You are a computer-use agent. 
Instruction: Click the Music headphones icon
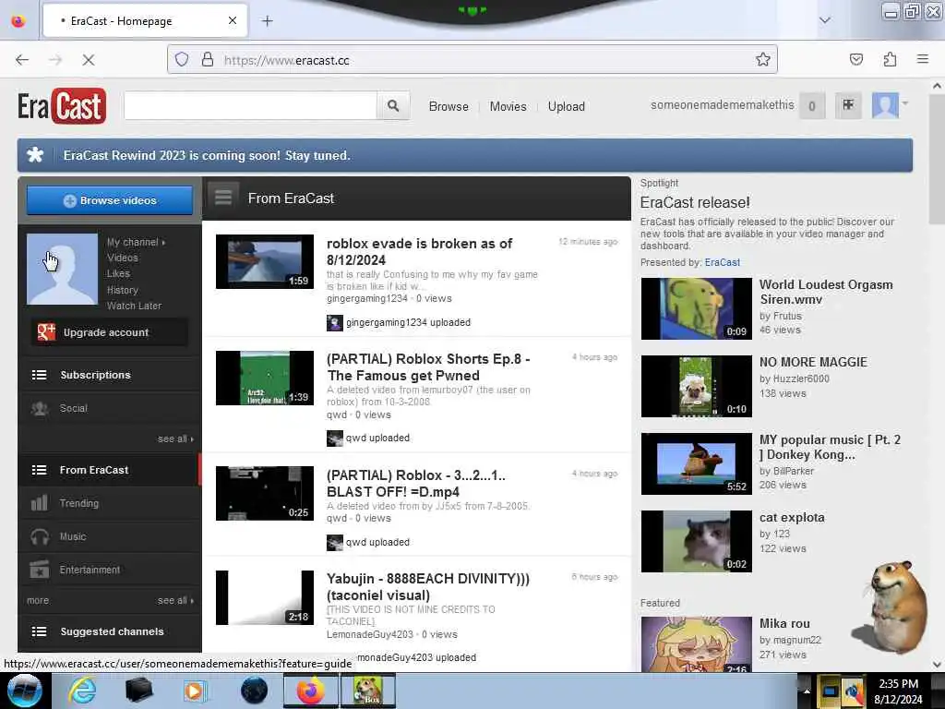click(x=40, y=536)
